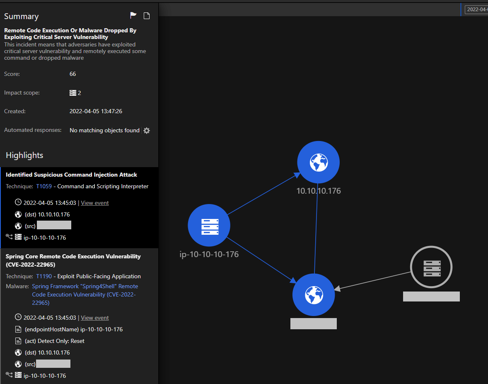Viewport: 488px width, 384px height.
Task: Select Identified Suspicious Command Injection Attack highlight
Action: coord(71,175)
